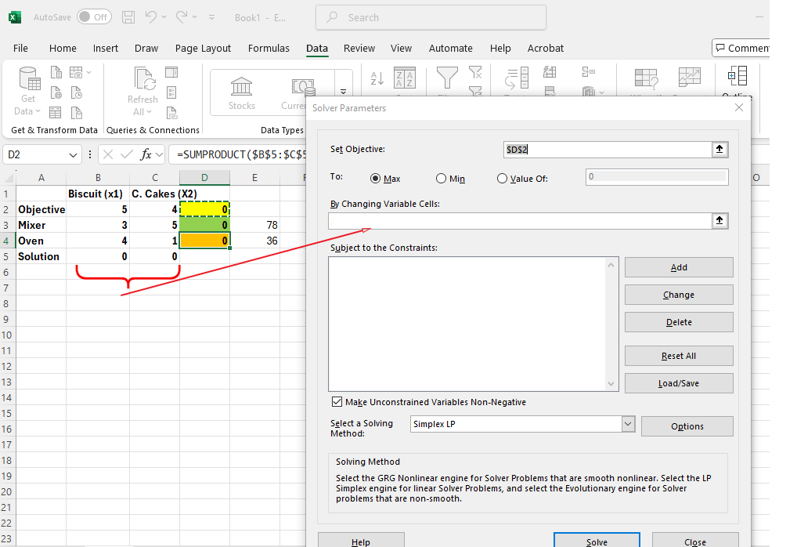This screenshot has width=797, height=547.
Task: Select the Min radio button
Action: pyautogui.click(x=442, y=179)
